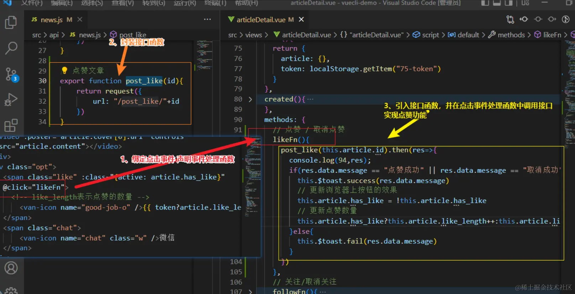The image size is (575, 294).
Task: Open the methods breadcrumb dropdown
Action: pos(507,35)
